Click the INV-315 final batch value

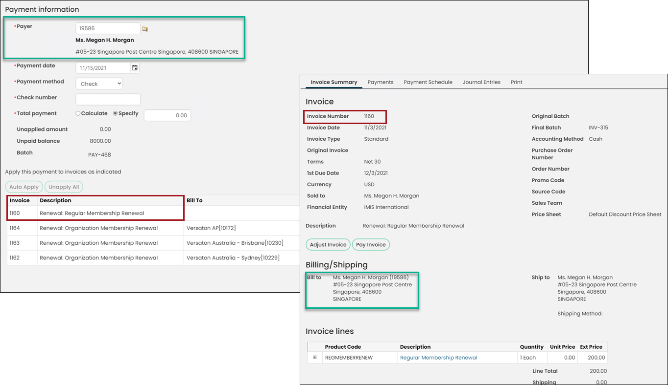(x=599, y=128)
